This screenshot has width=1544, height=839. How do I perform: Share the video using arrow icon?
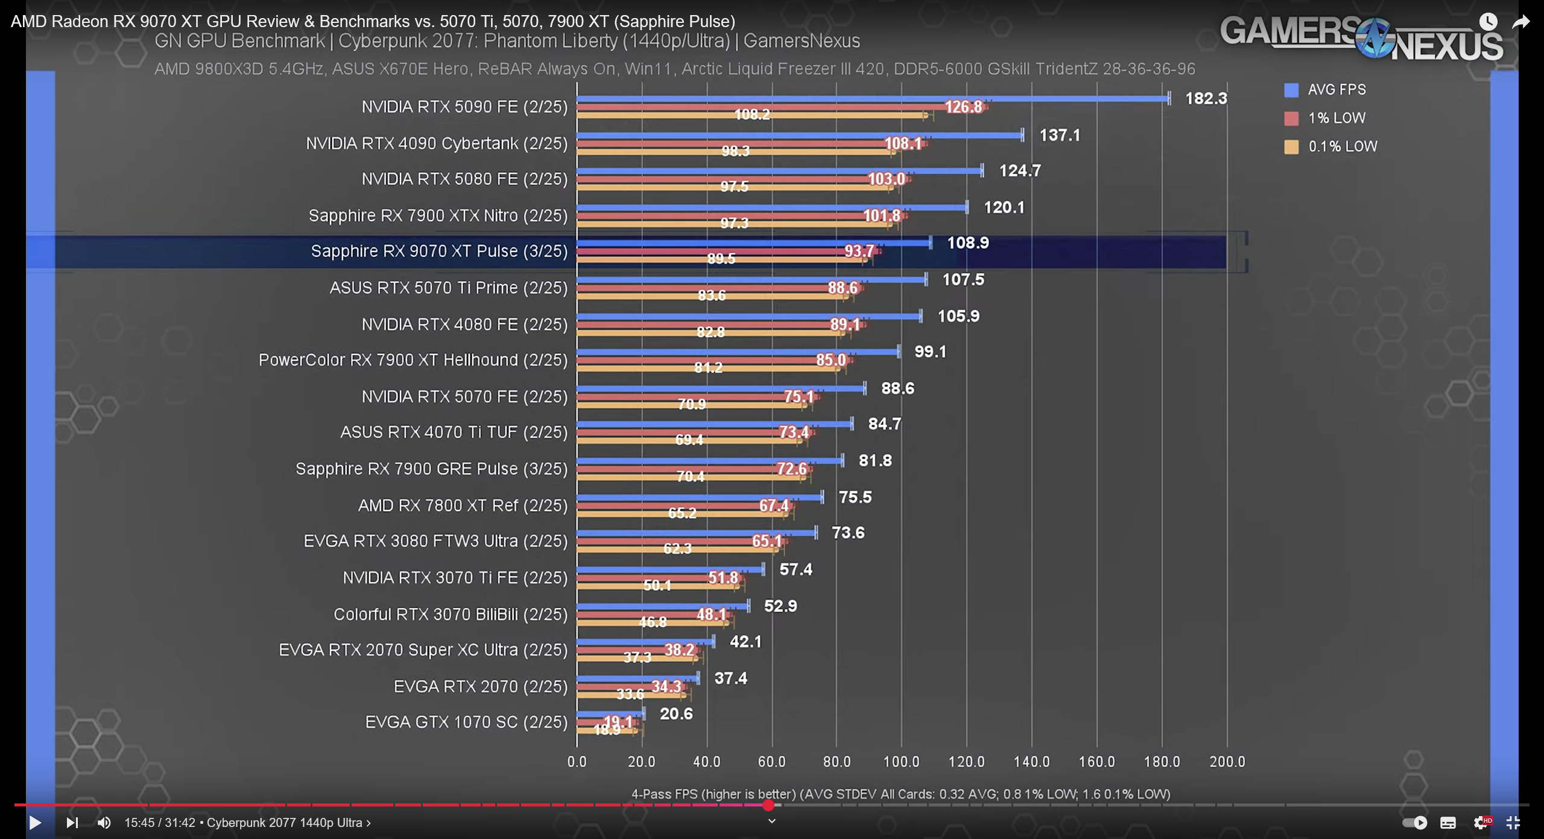tap(1521, 22)
